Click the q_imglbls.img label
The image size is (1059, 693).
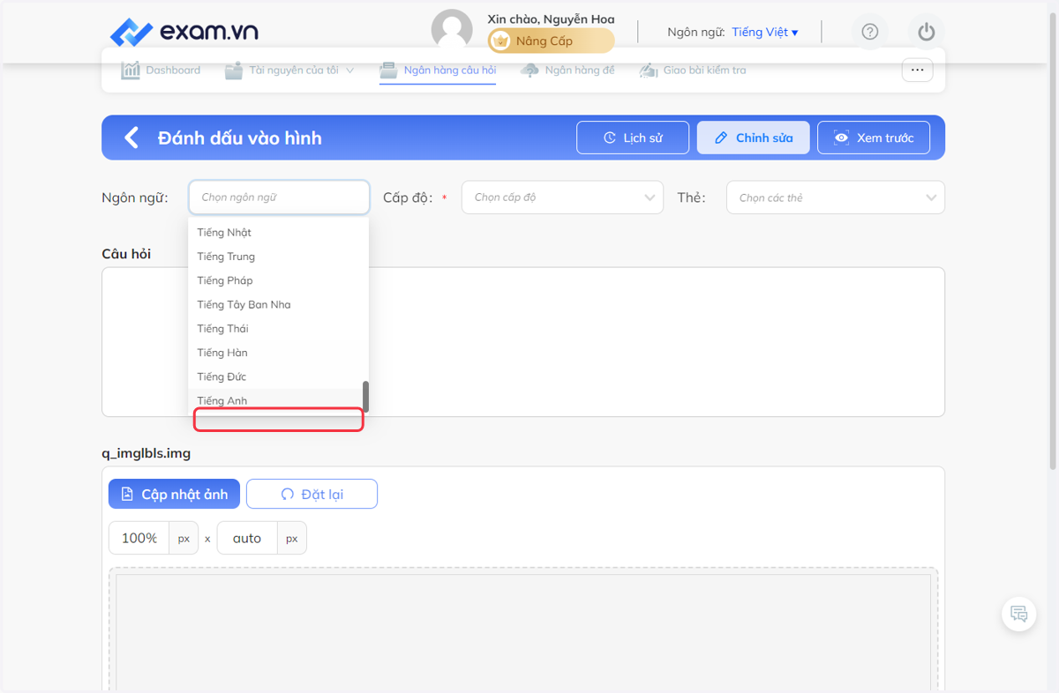point(146,453)
